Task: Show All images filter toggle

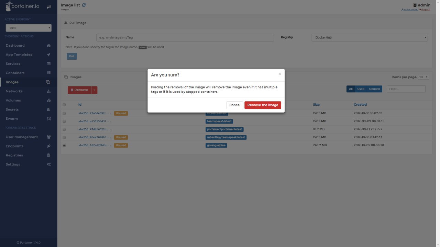Action: [351, 89]
